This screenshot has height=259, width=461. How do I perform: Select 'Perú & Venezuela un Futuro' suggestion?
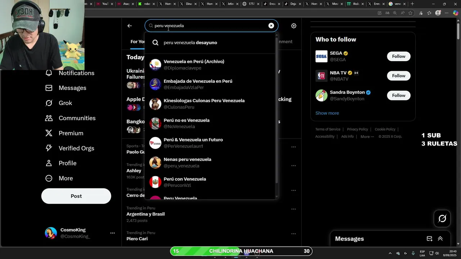point(211,143)
